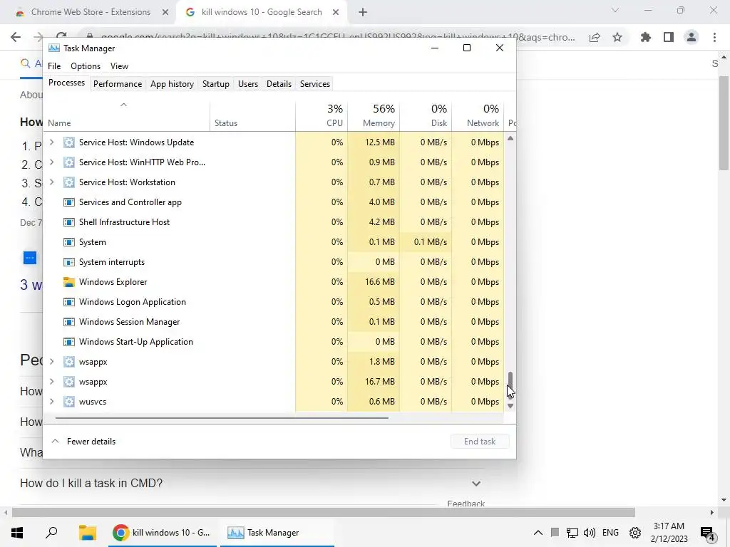Click the System interrupts process icon
Screen dimensions: 730x547
click(x=69, y=262)
